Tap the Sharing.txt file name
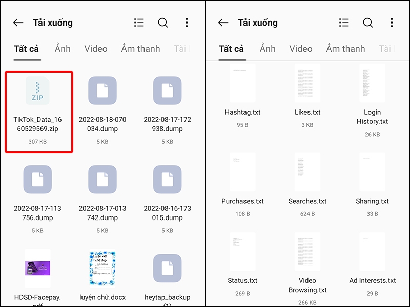The height and width of the screenshot is (307, 410). [373, 201]
